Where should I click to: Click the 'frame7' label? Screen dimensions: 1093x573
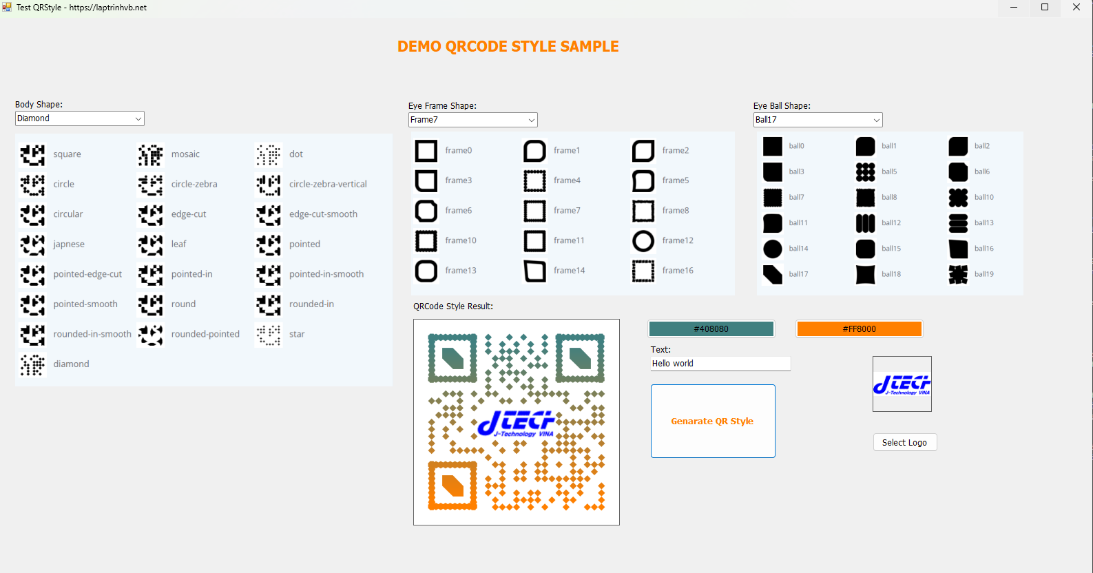(x=567, y=211)
